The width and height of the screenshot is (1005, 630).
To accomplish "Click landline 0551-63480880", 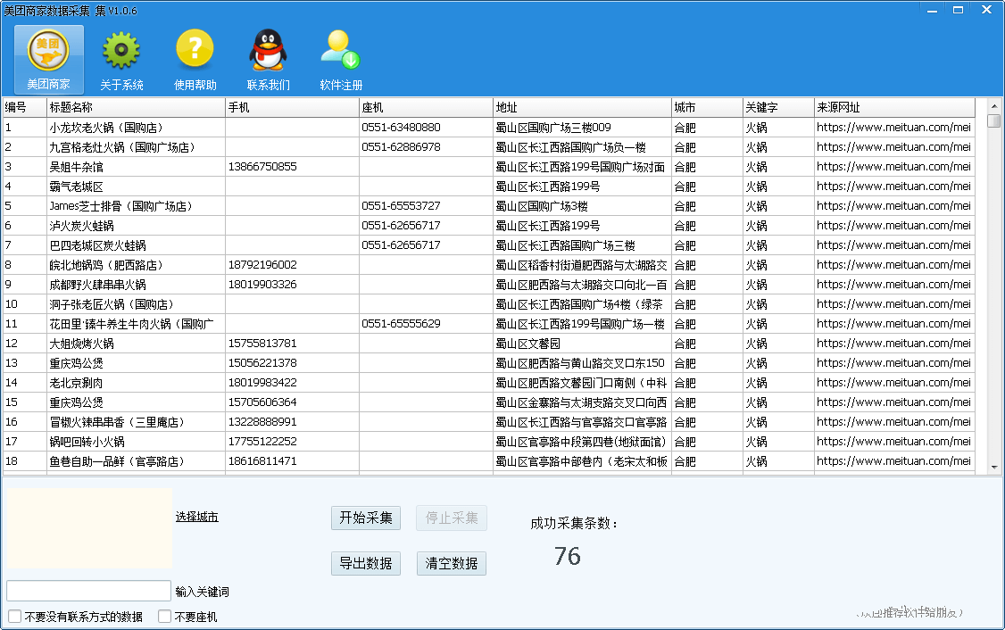I will coord(401,128).
